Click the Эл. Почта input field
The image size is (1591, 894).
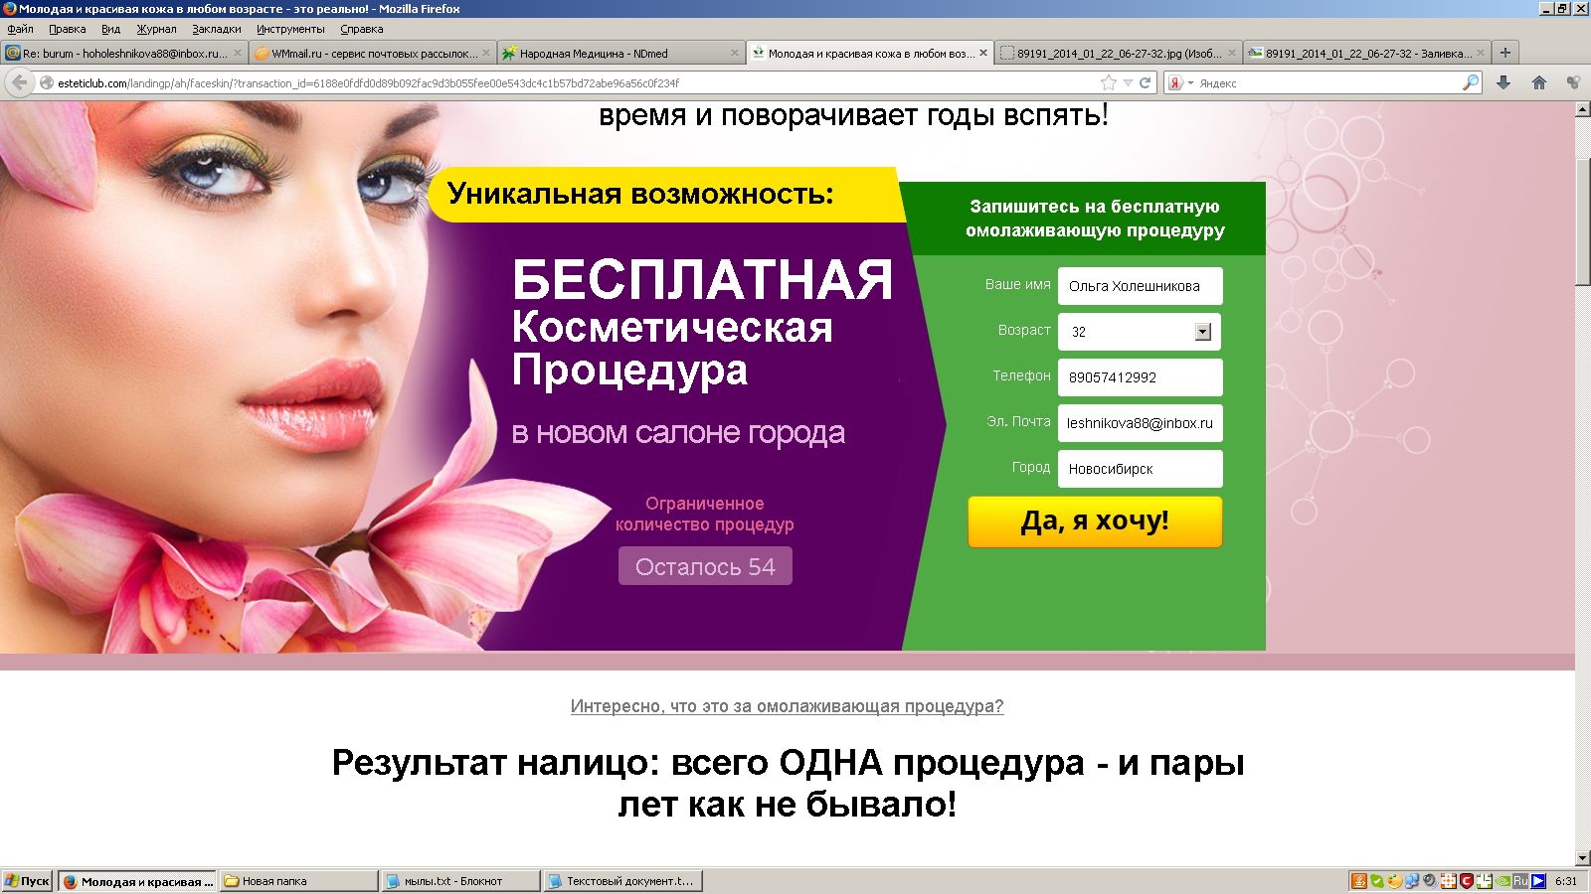[x=1140, y=423]
